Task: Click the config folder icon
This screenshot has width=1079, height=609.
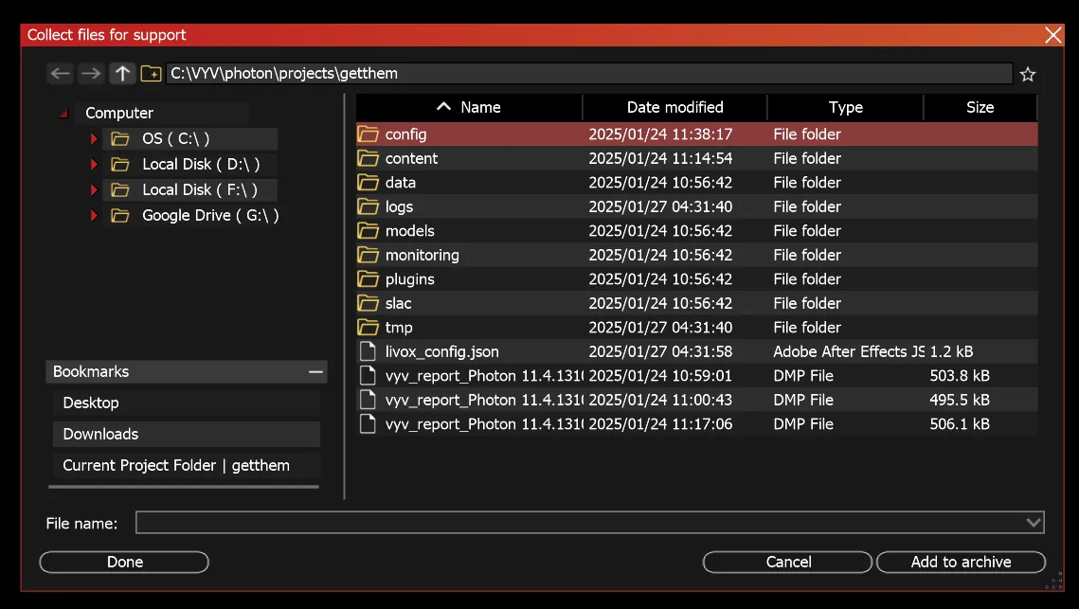Action: 369,134
